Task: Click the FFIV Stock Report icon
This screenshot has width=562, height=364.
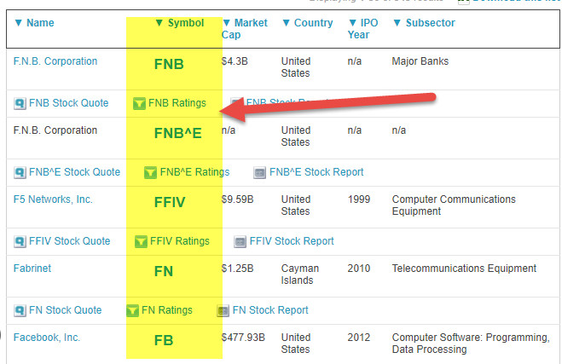Action: pyautogui.click(x=240, y=242)
